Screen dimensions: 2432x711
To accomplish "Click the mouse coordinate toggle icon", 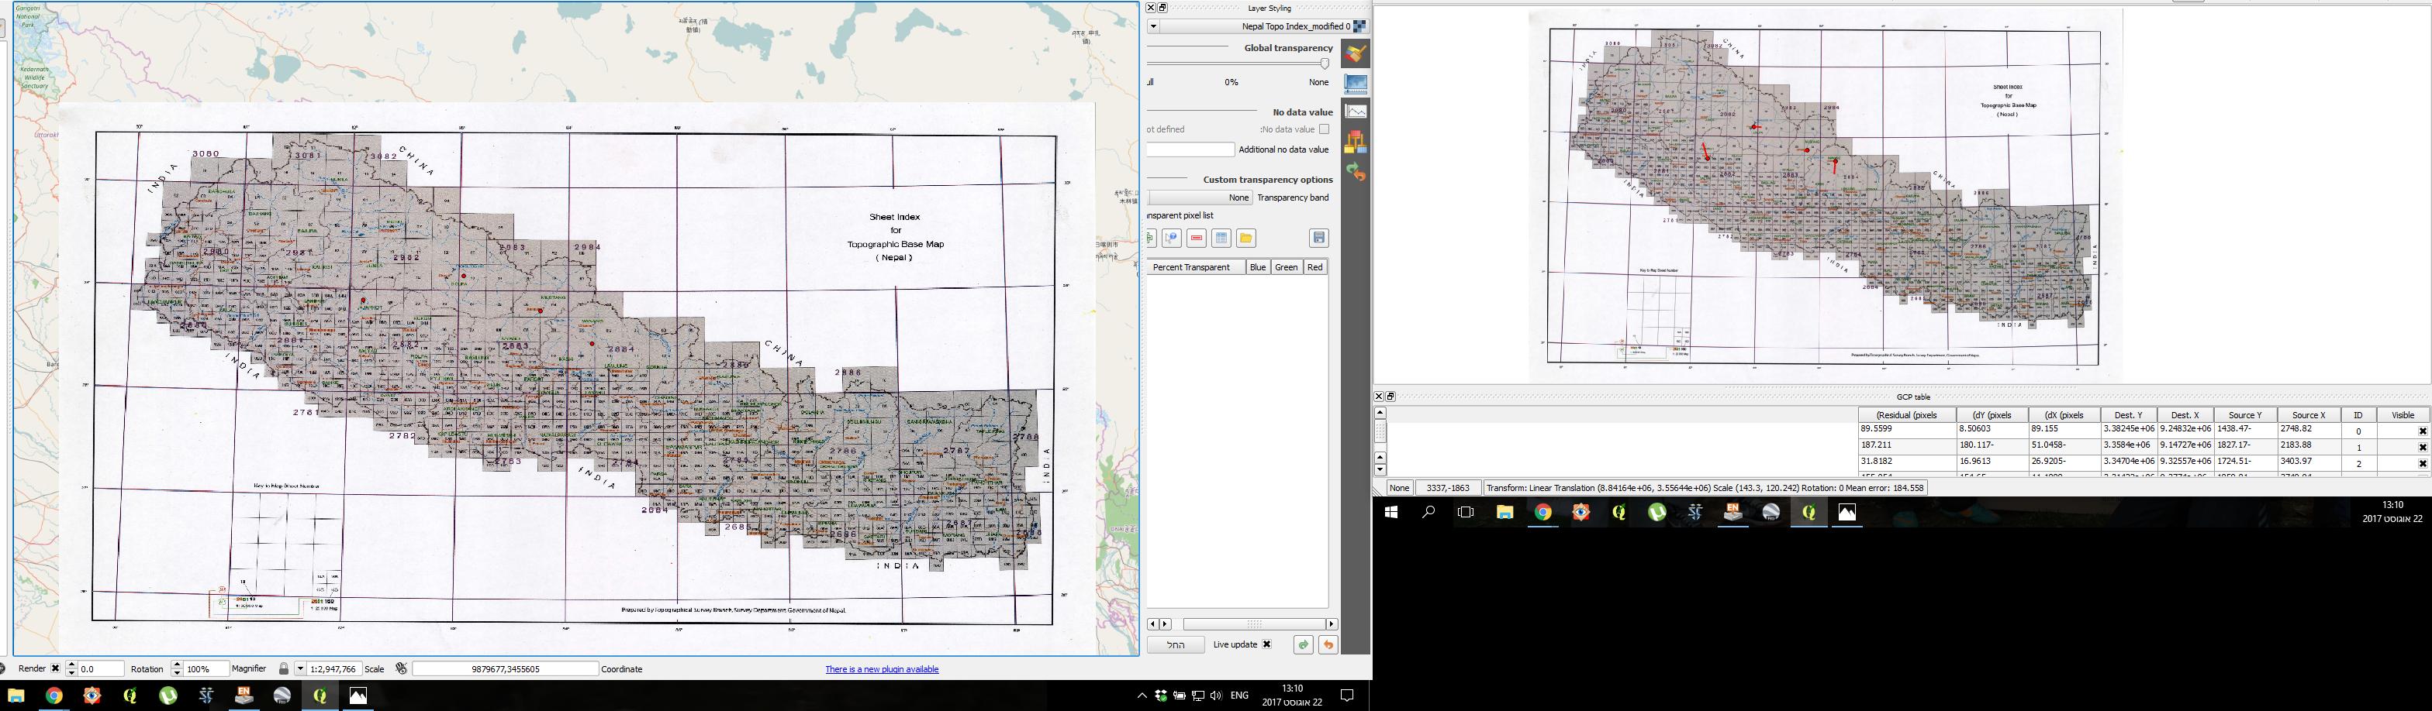I will point(401,668).
